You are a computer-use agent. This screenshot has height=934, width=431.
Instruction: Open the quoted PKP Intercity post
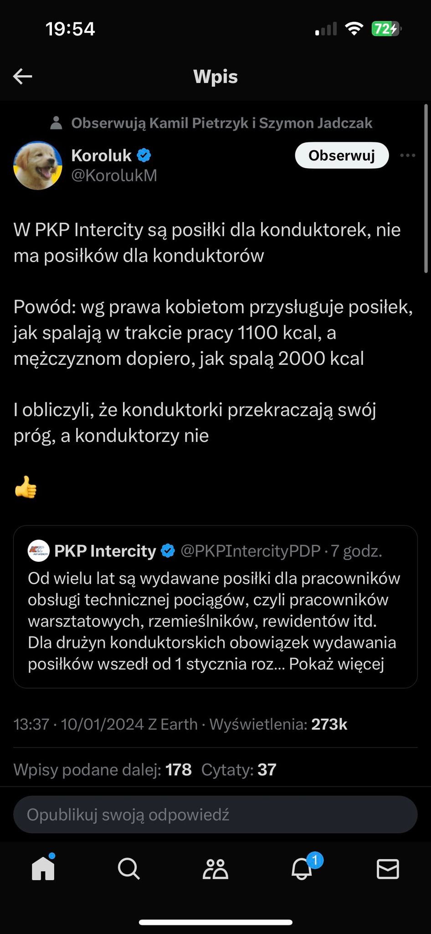pos(215,611)
